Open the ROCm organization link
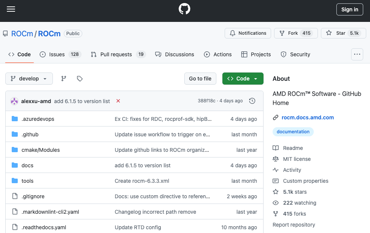 pyautogui.click(x=22, y=34)
